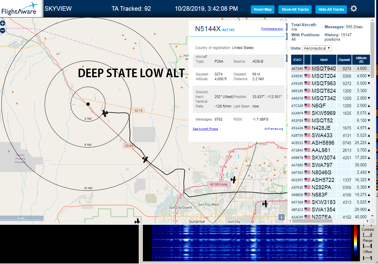
Task: Click the N5144X aircraft title
Action: (x=208, y=29)
